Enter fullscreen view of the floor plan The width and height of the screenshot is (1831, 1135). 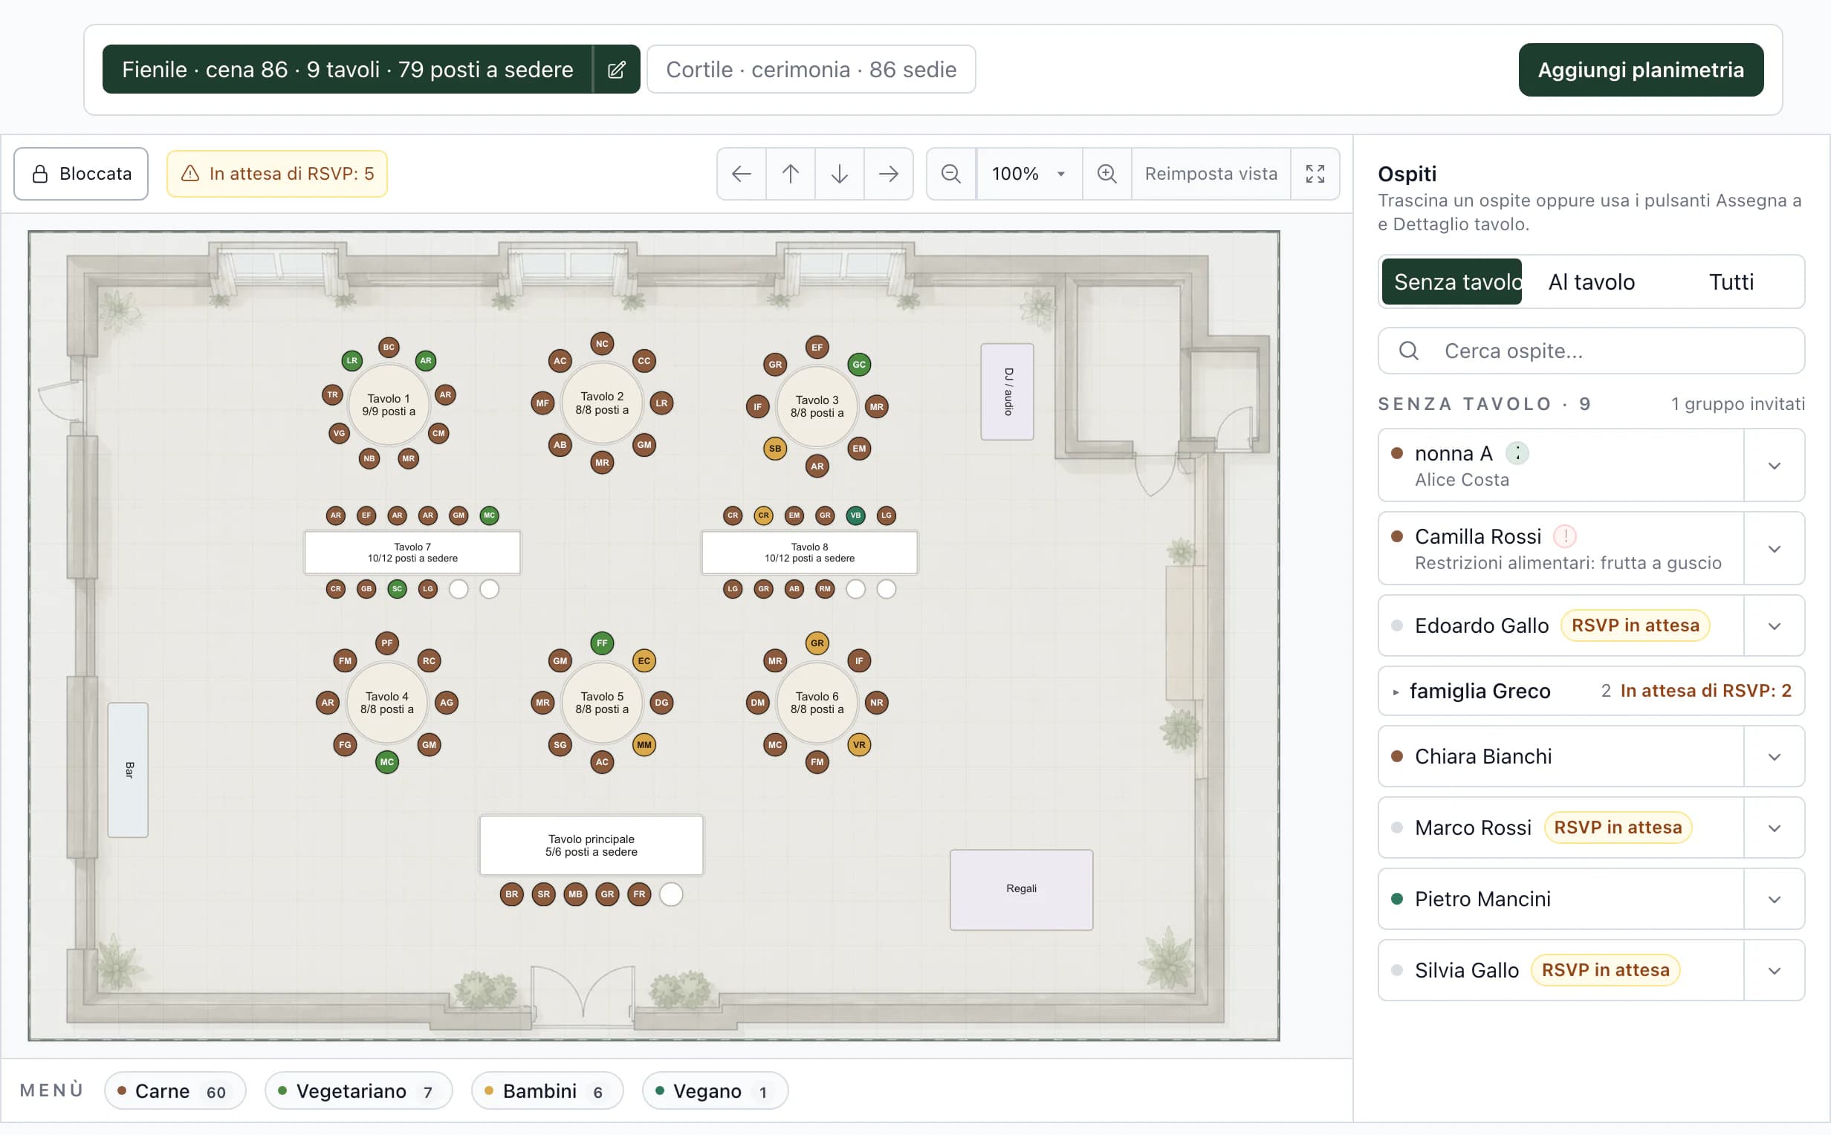(x=1315, y=174)
